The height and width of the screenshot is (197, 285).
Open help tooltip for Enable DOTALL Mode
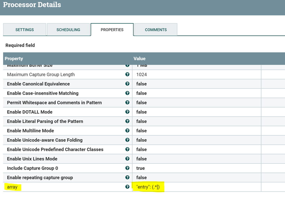point(127,112)
